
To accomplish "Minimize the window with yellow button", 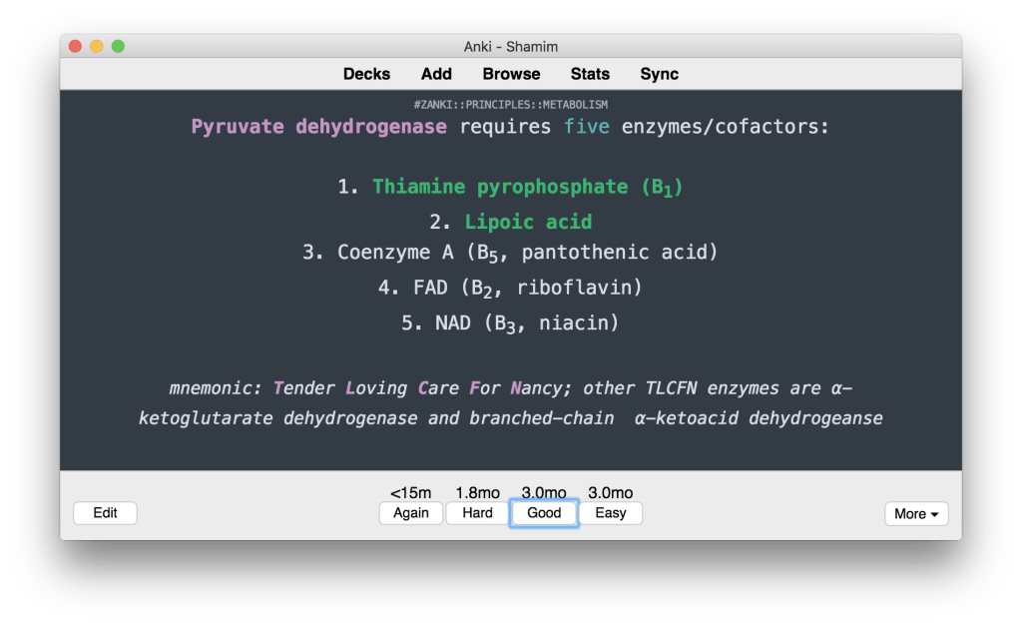I will click(x=97, y=46).
